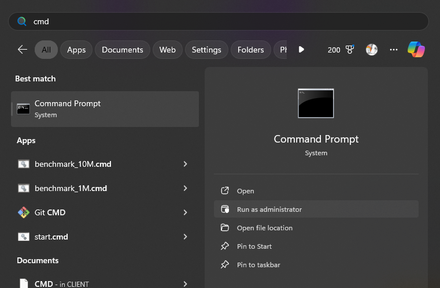Choose Run as administrator
The height and width of the screenshot is (288, 440).
269,210
